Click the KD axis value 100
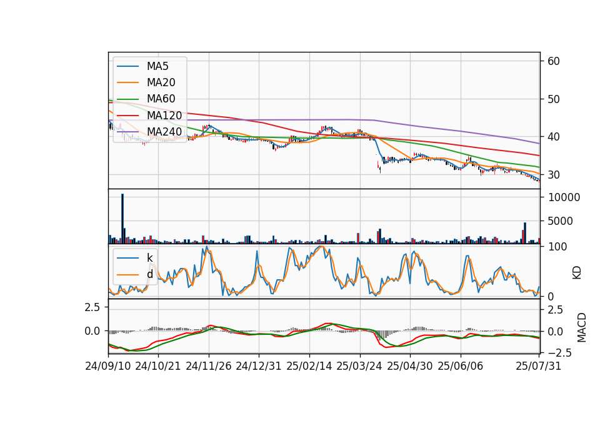Screen dimensions: 600x431 click(x=557, y=247)
